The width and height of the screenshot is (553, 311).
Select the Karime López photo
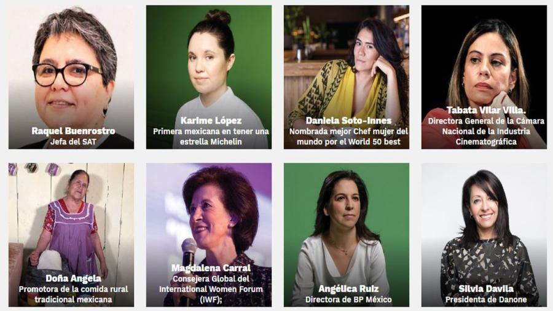click(209, 77)
